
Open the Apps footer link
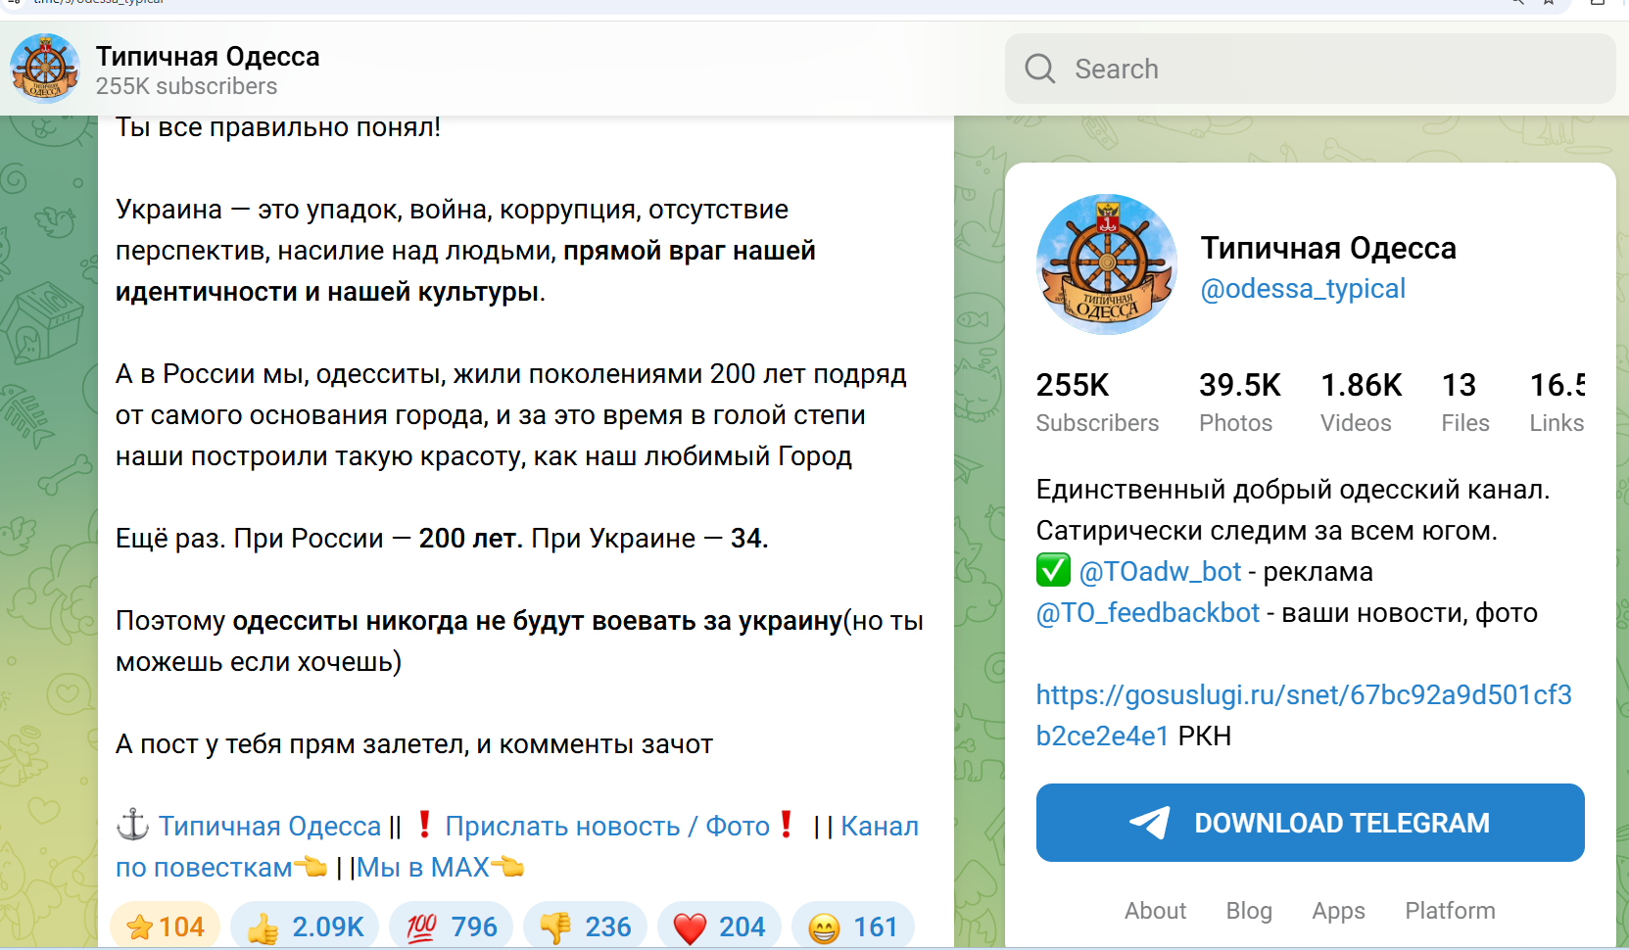tap(1338, 911)
